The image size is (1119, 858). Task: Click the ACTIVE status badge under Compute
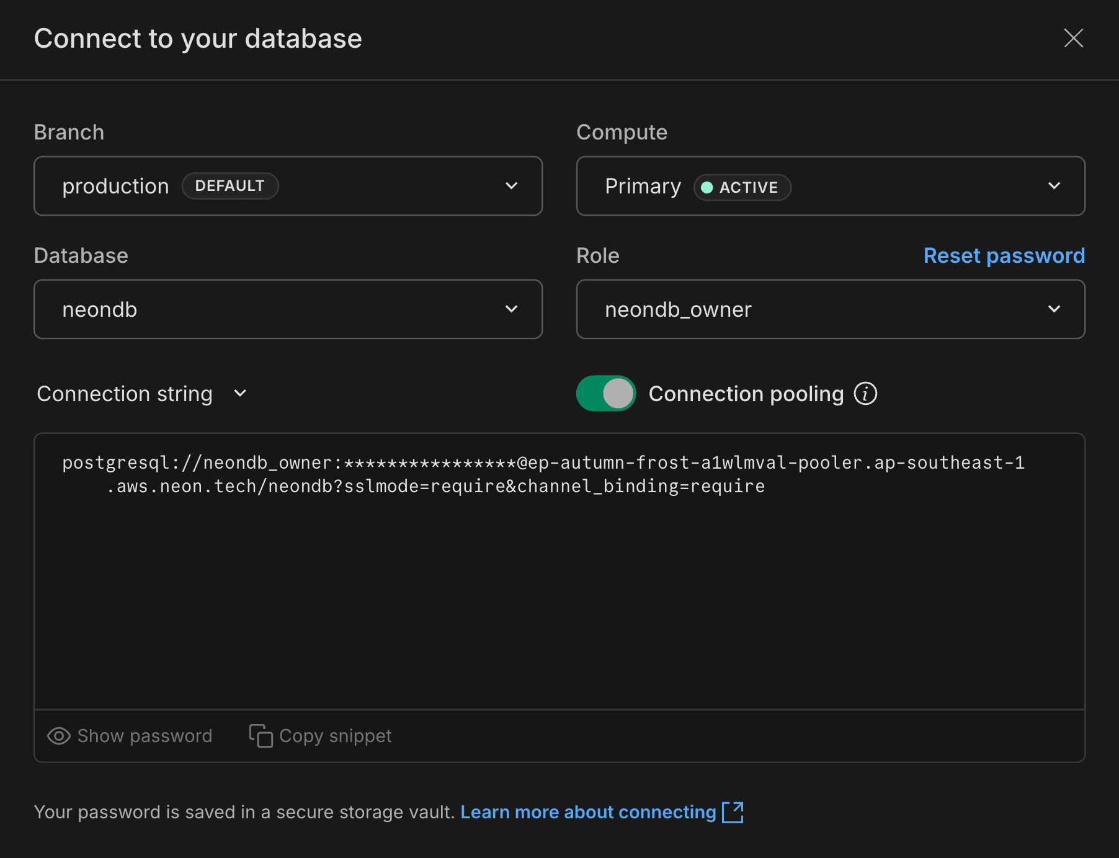[742, 187]
